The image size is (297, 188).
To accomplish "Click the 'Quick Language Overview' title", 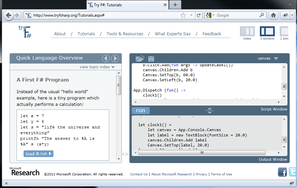I will pyautogui.click(x=49, y=58).
